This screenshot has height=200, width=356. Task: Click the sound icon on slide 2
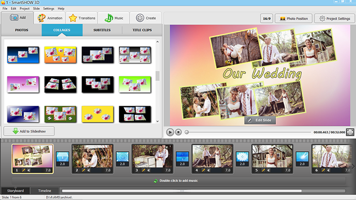[x=89, y=170]
